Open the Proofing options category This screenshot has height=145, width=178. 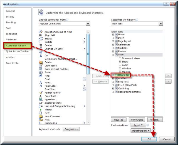tap(11, 22)
